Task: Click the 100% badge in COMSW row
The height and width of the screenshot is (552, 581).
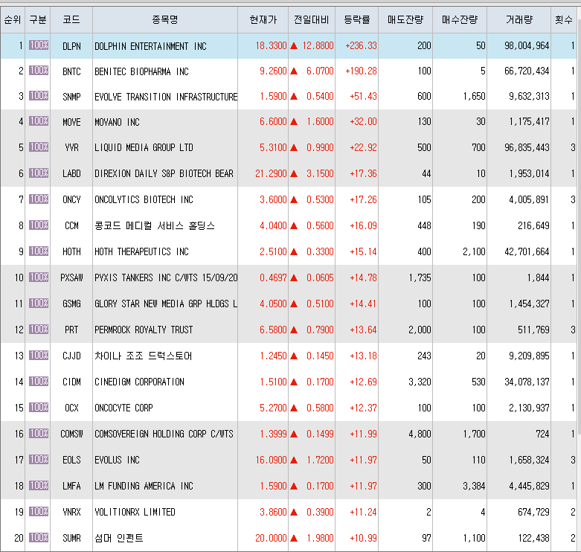Action: pos(39,433)
